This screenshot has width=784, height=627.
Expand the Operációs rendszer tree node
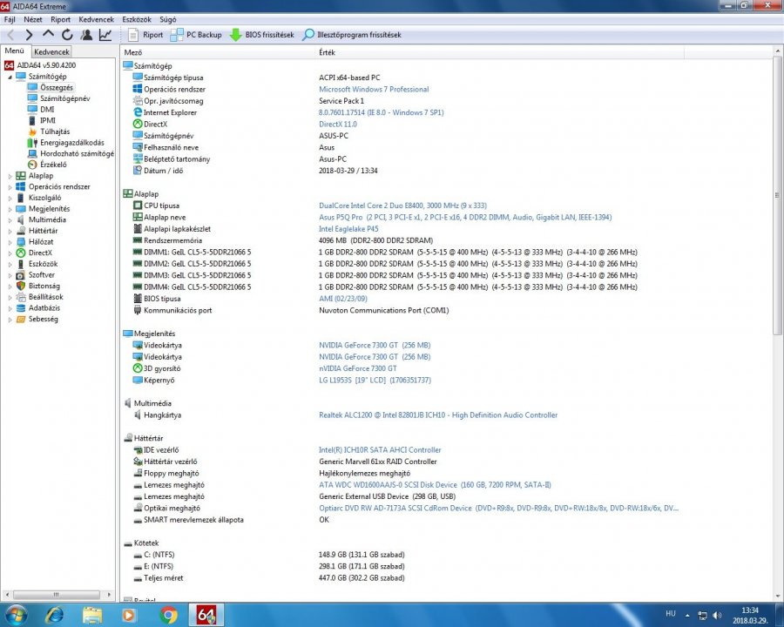[10, 187]
